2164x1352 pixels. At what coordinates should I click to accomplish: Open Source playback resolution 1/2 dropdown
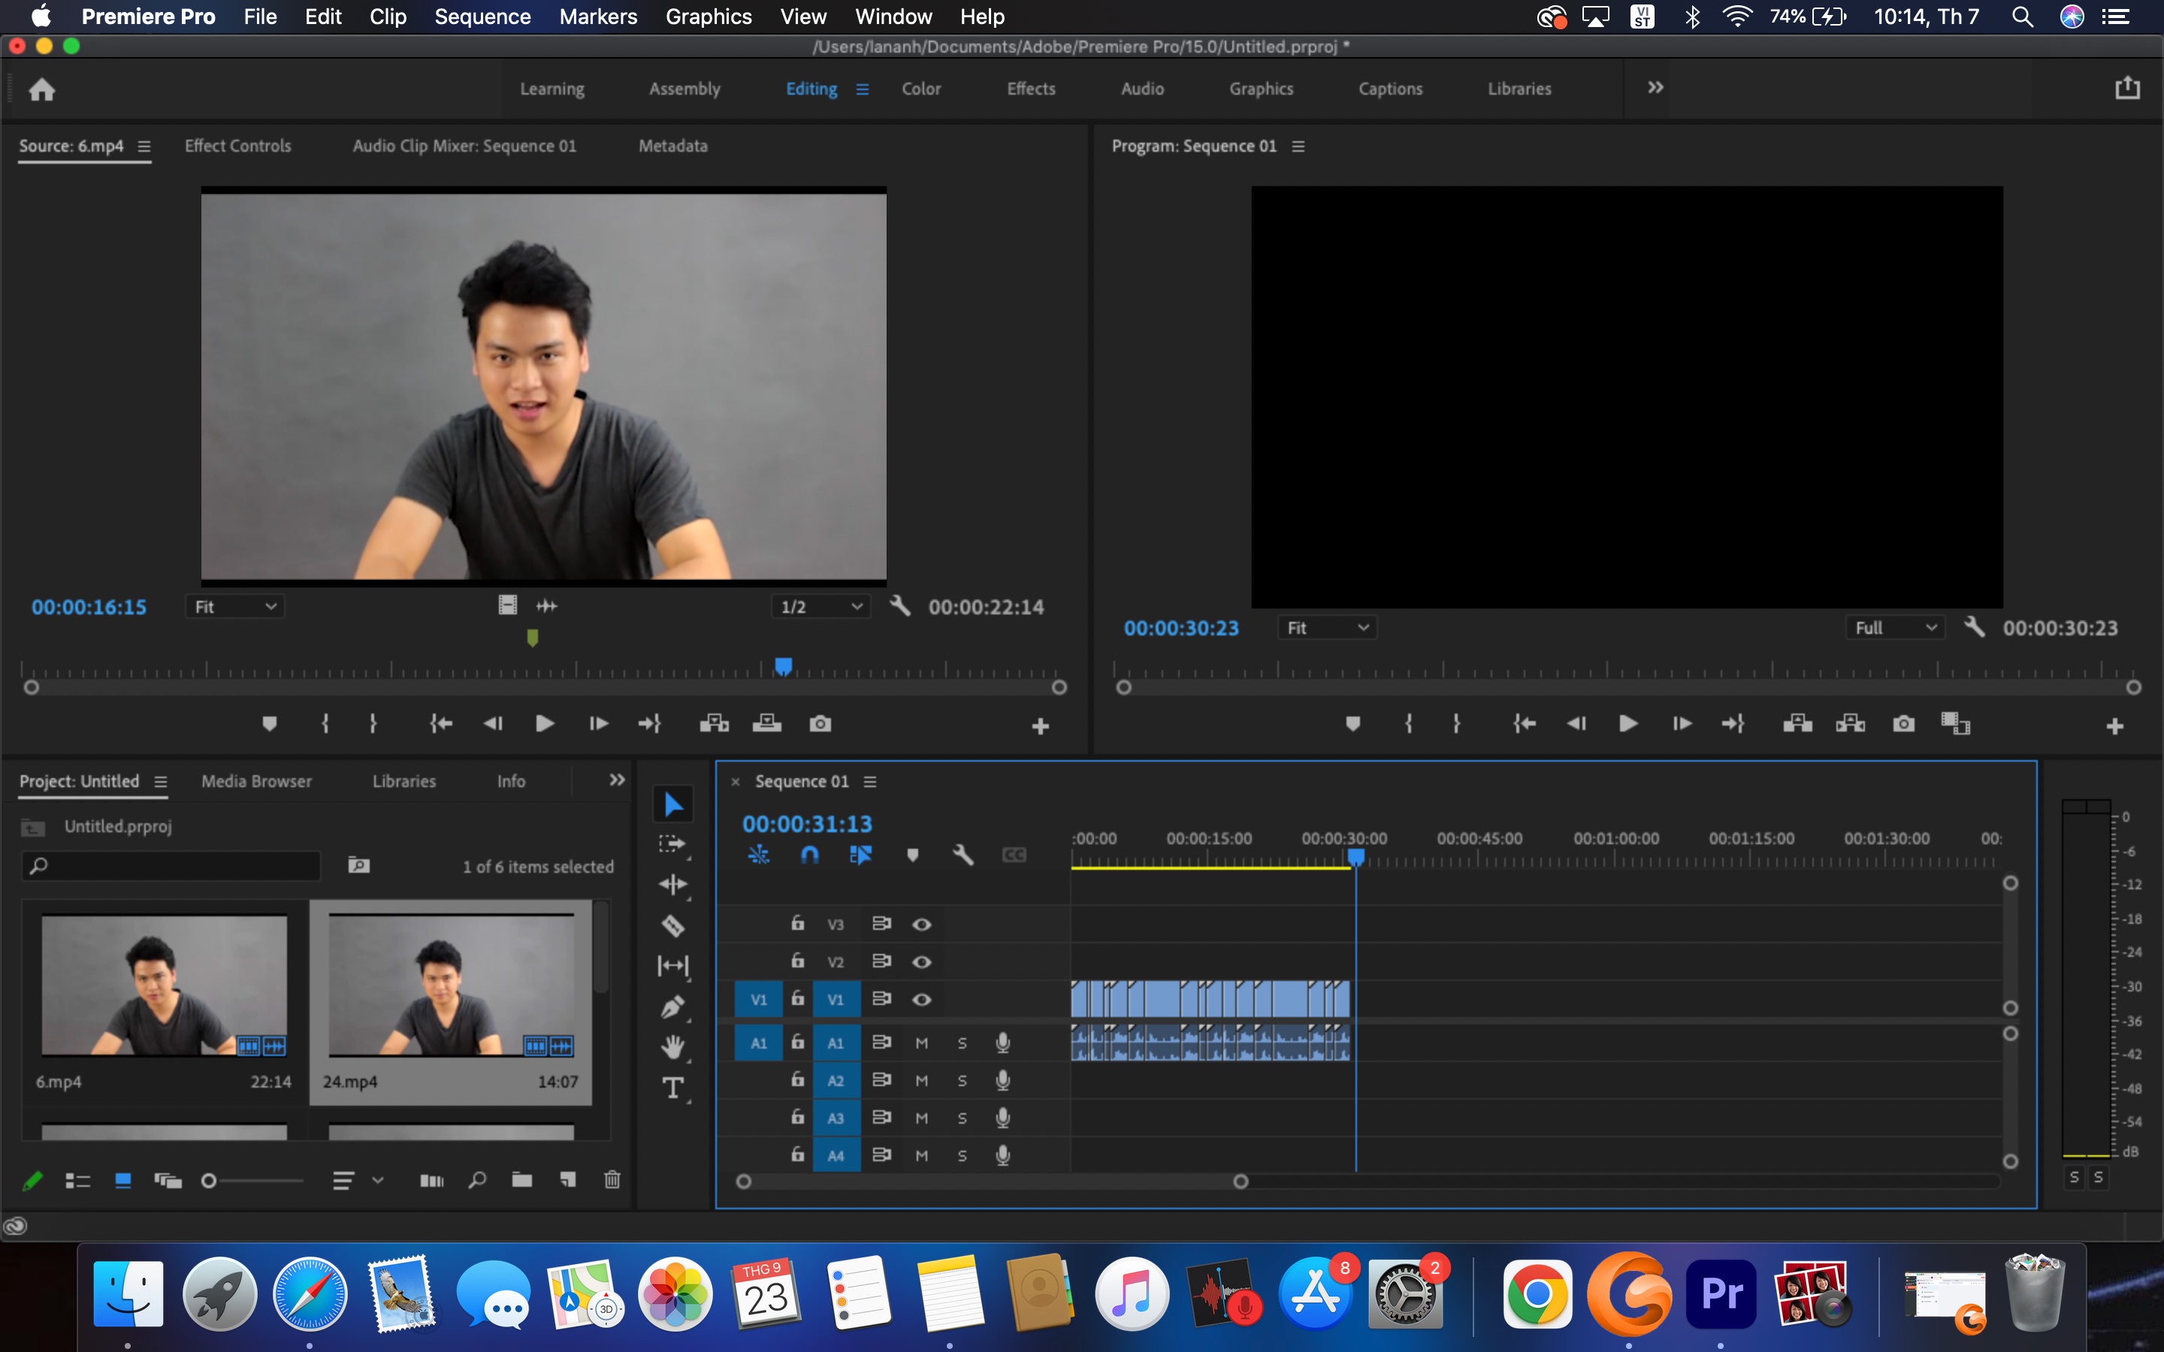coord(820,606)
